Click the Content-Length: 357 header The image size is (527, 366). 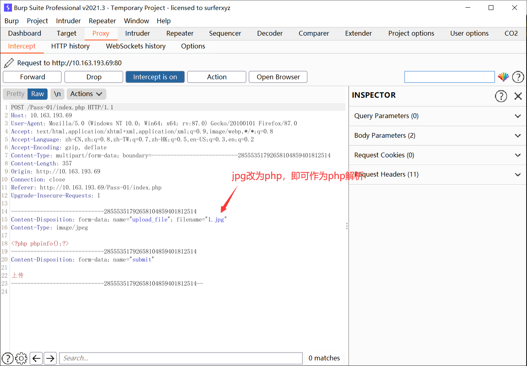42,163
